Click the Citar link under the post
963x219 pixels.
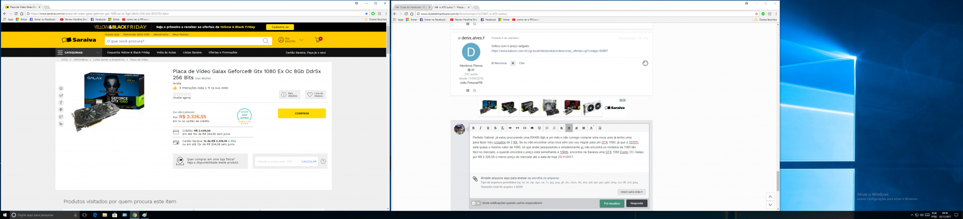click(x=522, y=63)
